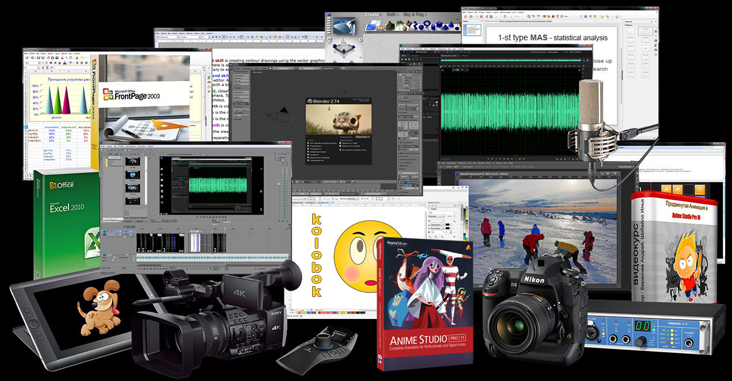This screenshot has height=381, width=732.
Task: Click the "Blender 2.74" splash title
Action: point(325,100)
